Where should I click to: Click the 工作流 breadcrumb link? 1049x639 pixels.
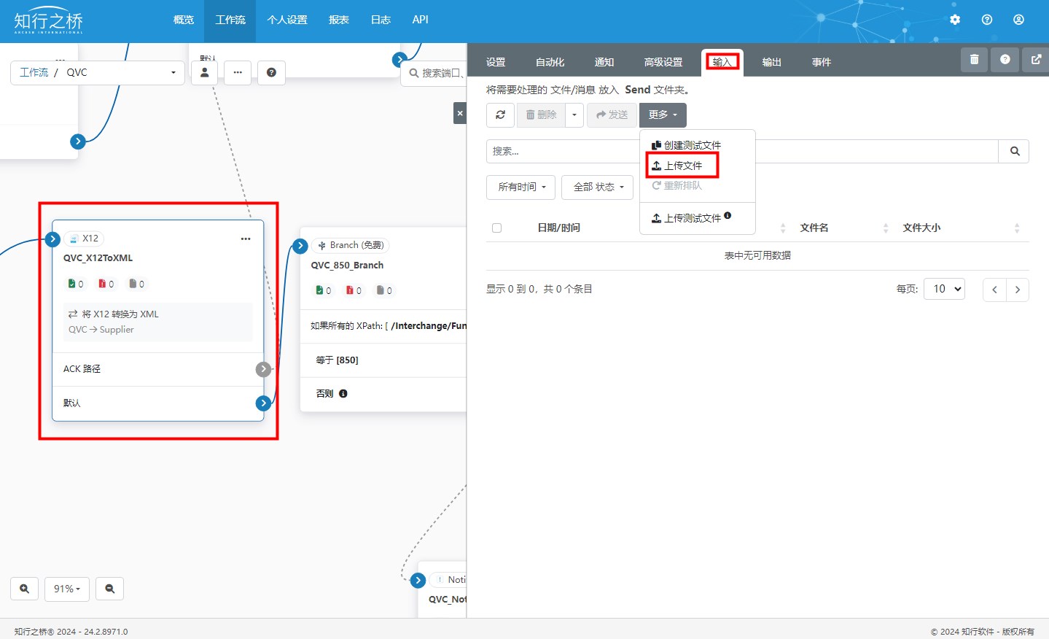[x=34, y=73]
